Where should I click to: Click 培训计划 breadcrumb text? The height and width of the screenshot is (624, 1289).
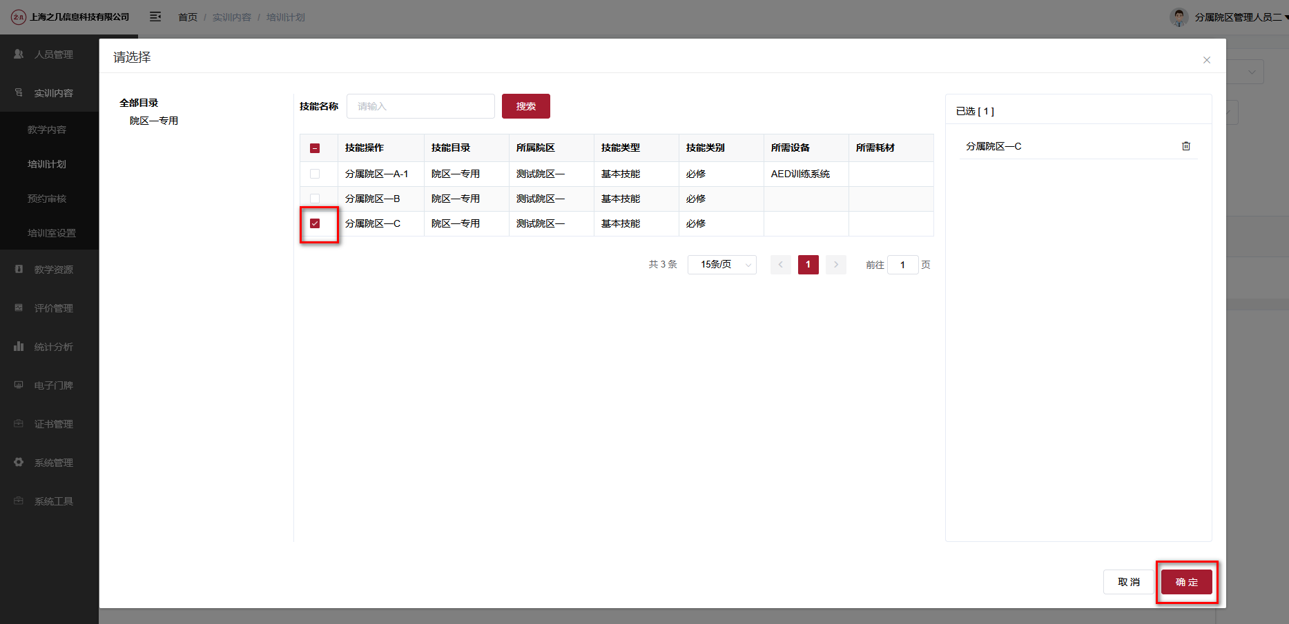286,17
